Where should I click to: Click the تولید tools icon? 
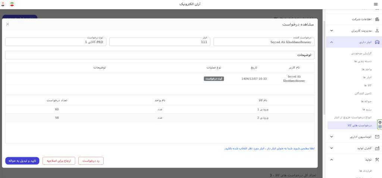(377, 159)
